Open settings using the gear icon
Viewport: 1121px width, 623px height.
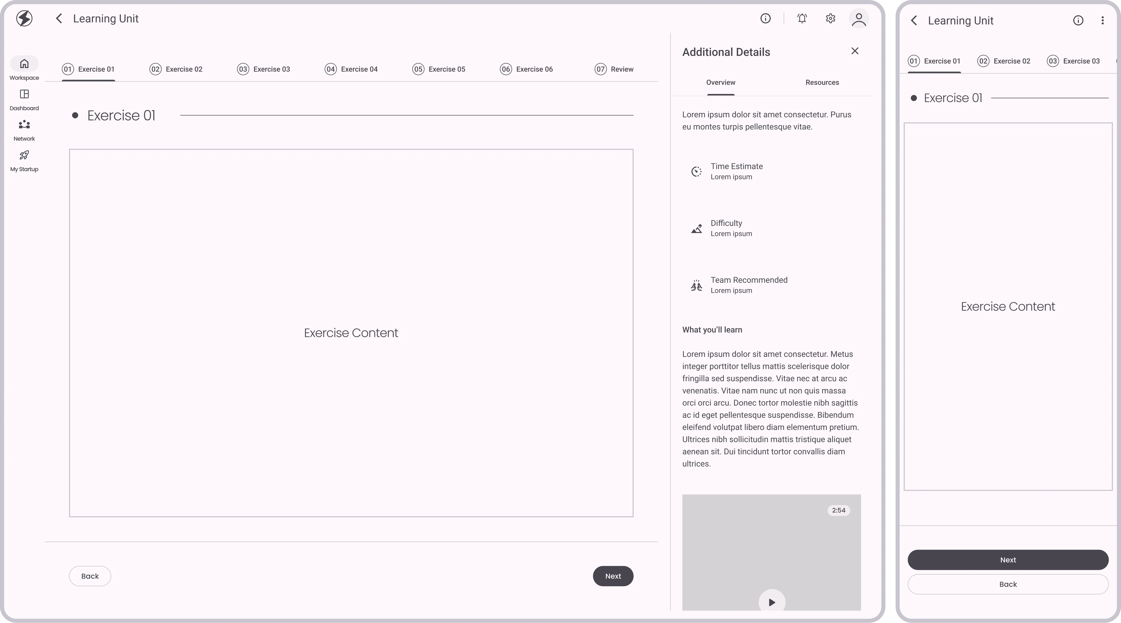pyautogui.click(x=829, y=18)
